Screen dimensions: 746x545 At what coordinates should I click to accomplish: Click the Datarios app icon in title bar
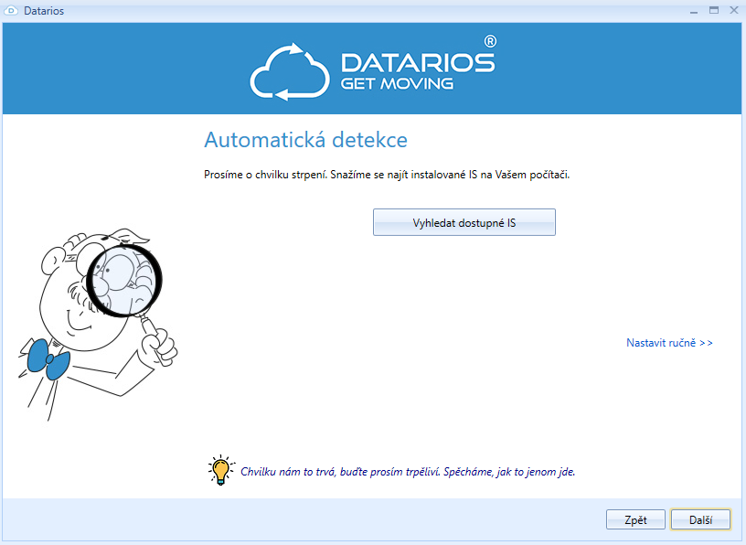pyautogui.click(x=11, y=10)
